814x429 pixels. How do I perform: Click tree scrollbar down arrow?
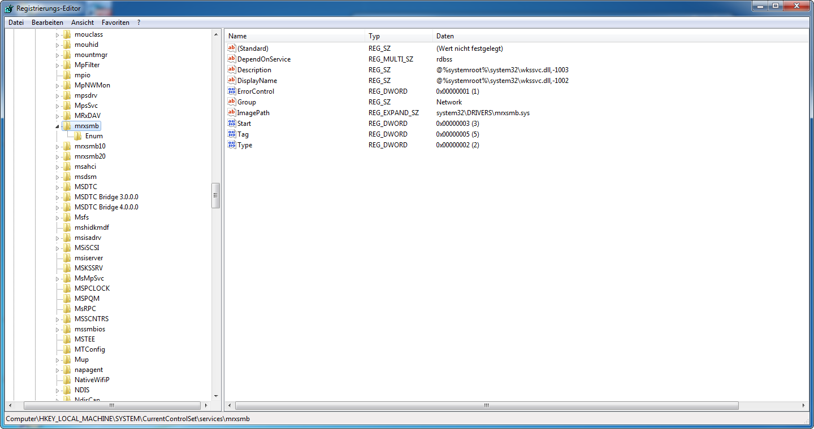(216, 396)
